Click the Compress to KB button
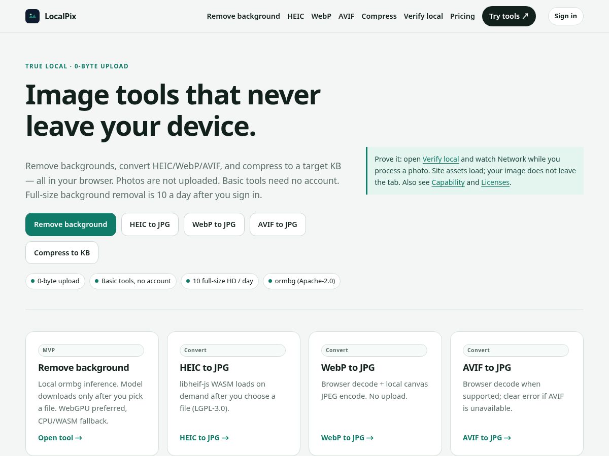Screen dimensions: 609x456 coord(62,253)
